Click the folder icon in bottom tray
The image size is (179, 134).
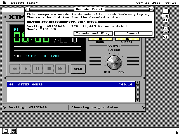pos(6,131)
